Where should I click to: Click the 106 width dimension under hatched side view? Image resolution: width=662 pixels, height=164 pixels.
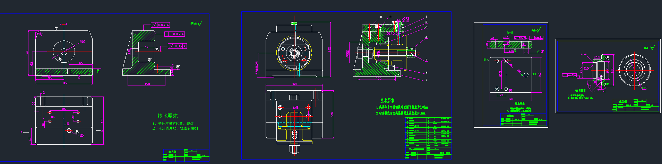click(147, 84)
